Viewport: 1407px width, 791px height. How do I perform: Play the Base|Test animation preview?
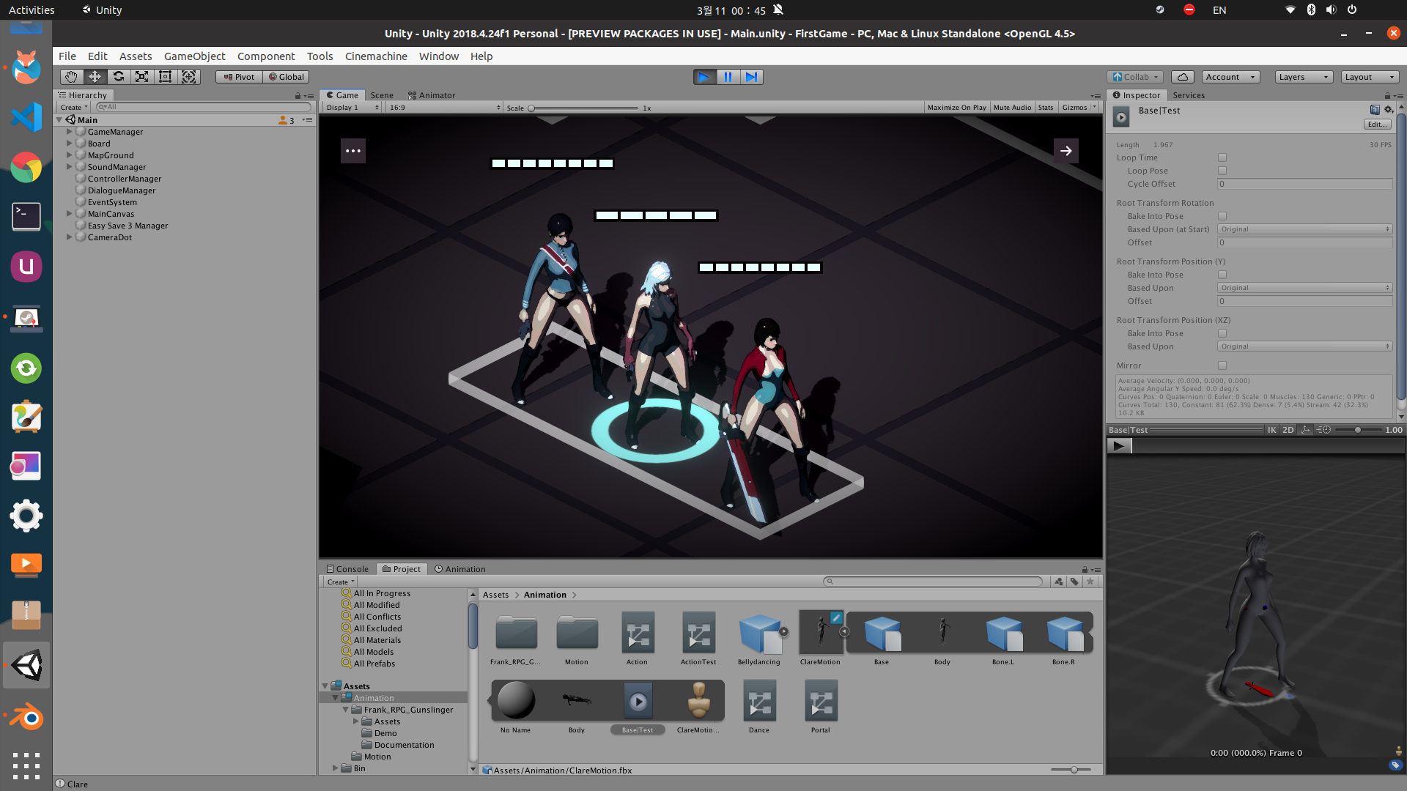coord(1118,446)
